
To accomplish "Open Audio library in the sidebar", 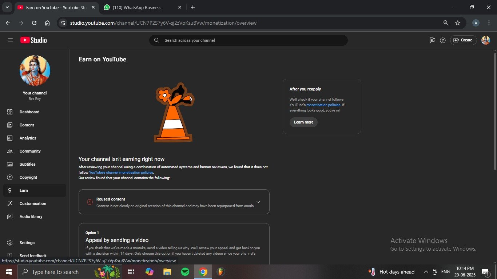I will (35, 217).
